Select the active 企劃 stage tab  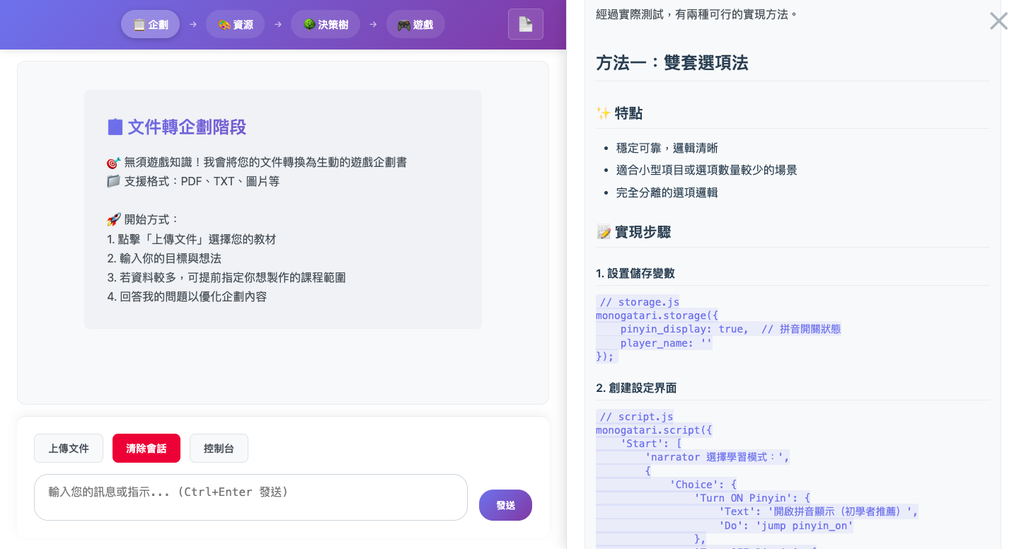pyautogui.click(x=150, y=23)
